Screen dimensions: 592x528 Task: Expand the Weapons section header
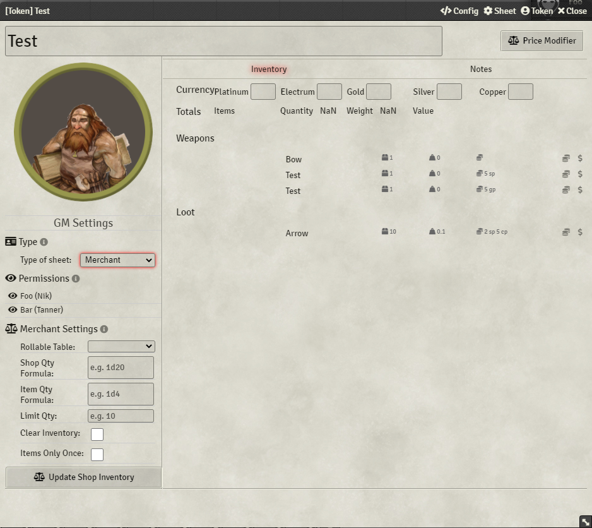195,138
